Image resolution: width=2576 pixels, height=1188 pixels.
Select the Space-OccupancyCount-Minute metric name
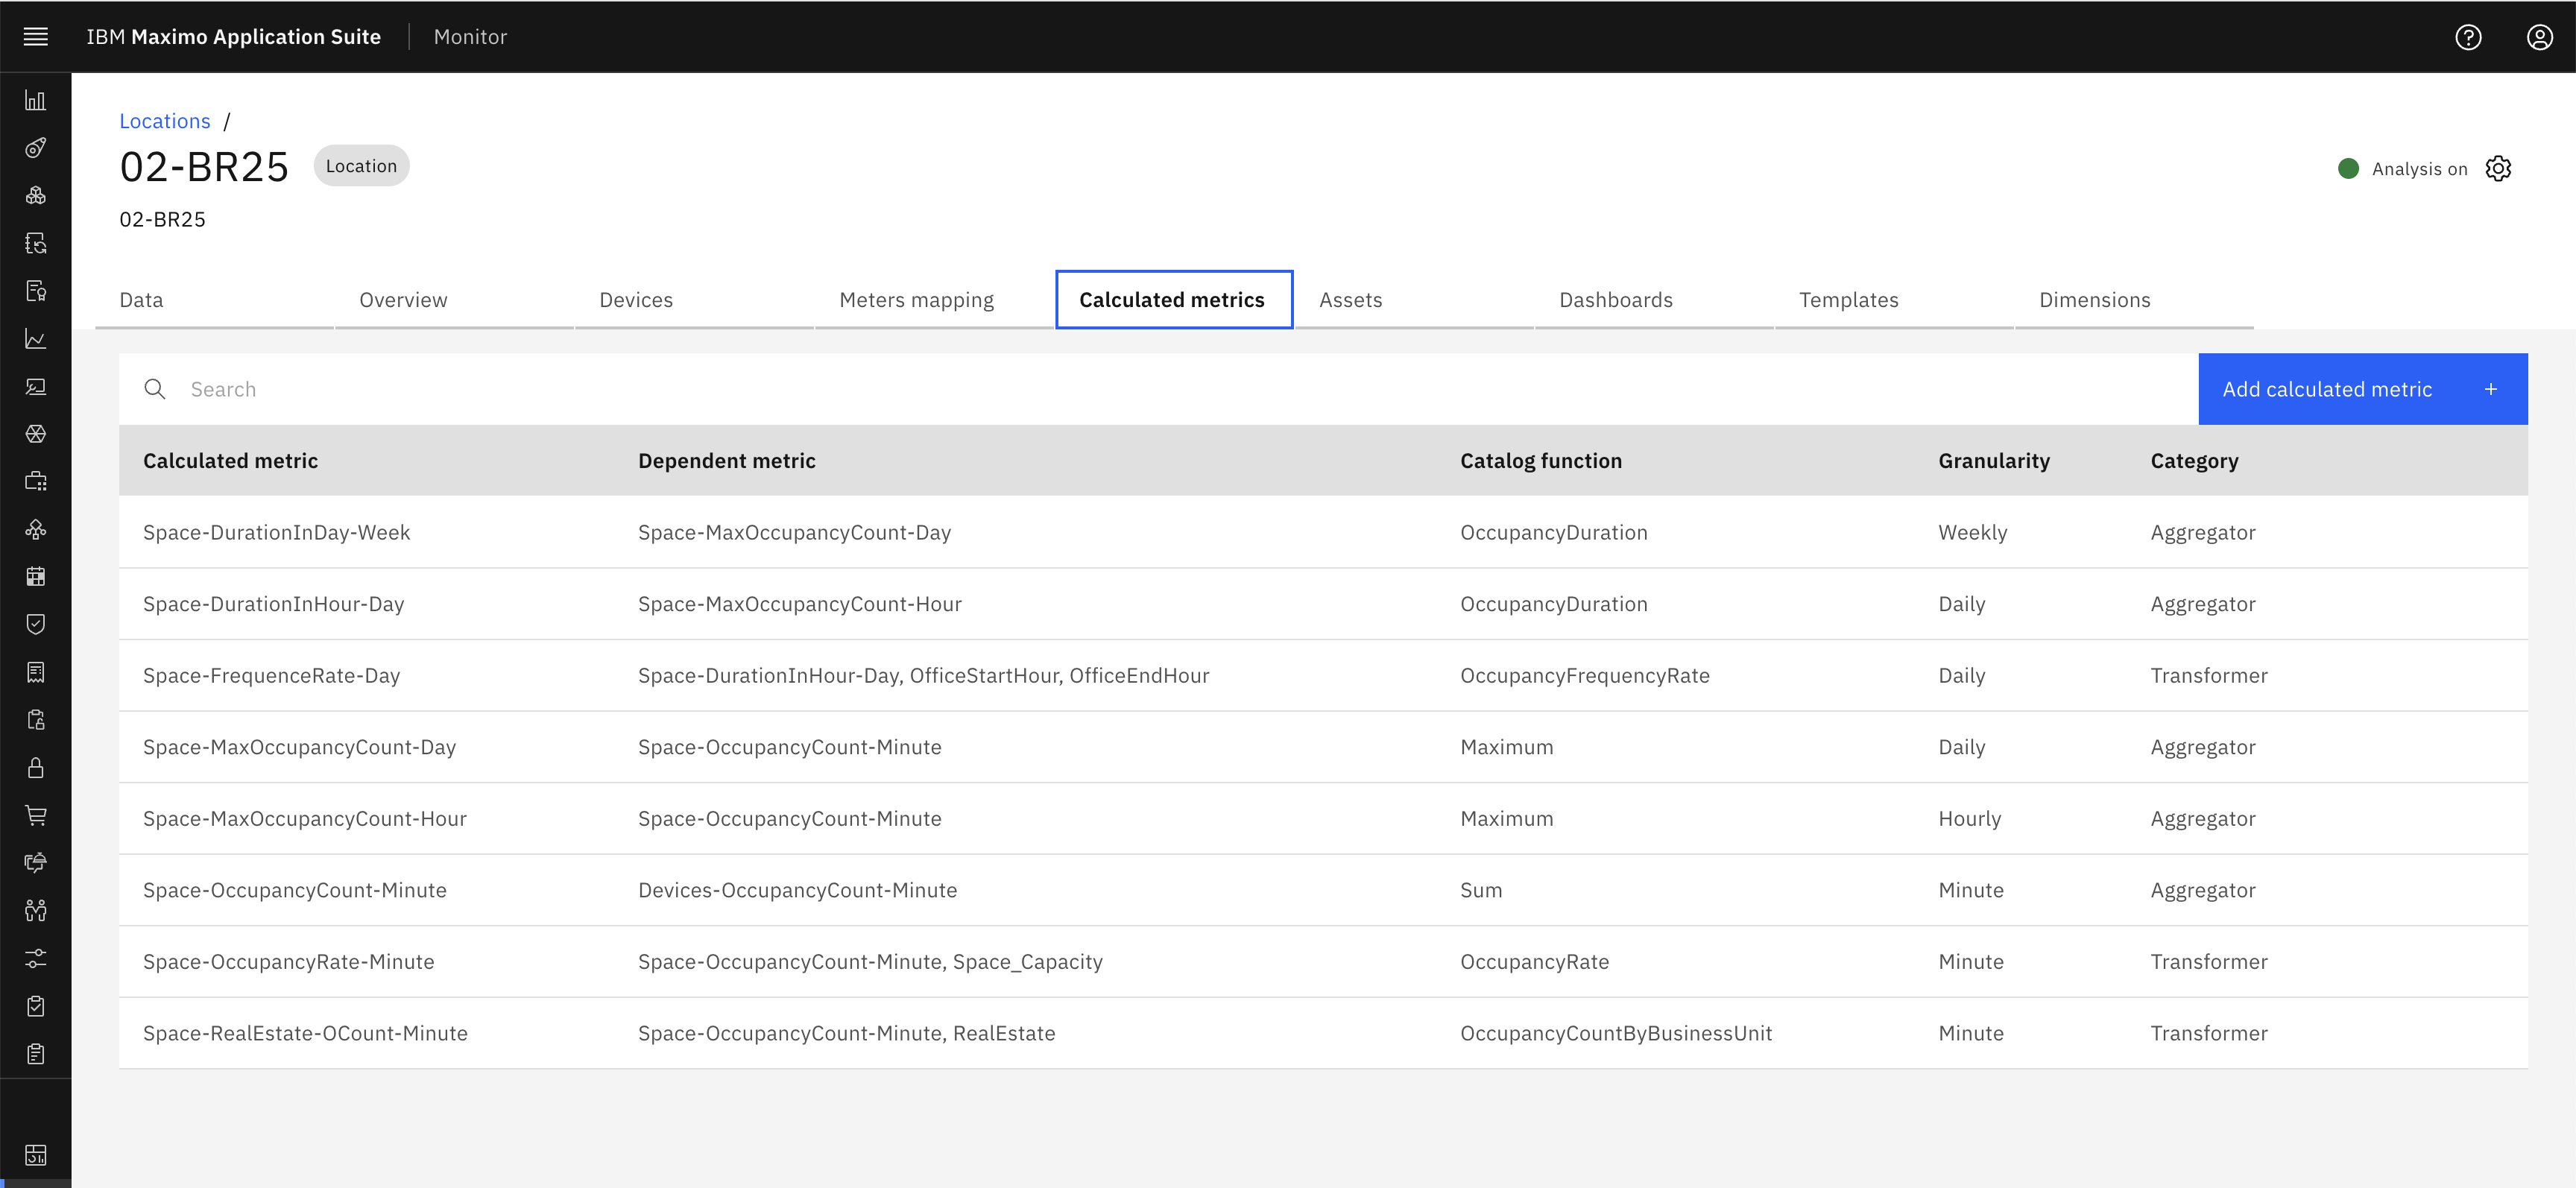click(x=295, y=890)
